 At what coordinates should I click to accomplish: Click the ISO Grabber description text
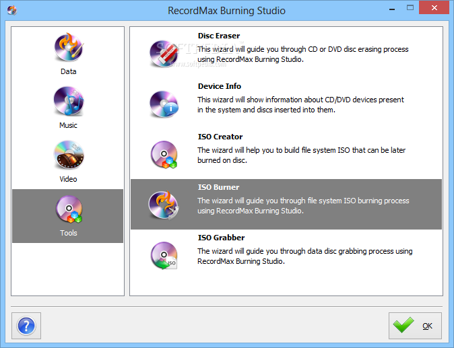pyautogui.click(x=305, y=256)
